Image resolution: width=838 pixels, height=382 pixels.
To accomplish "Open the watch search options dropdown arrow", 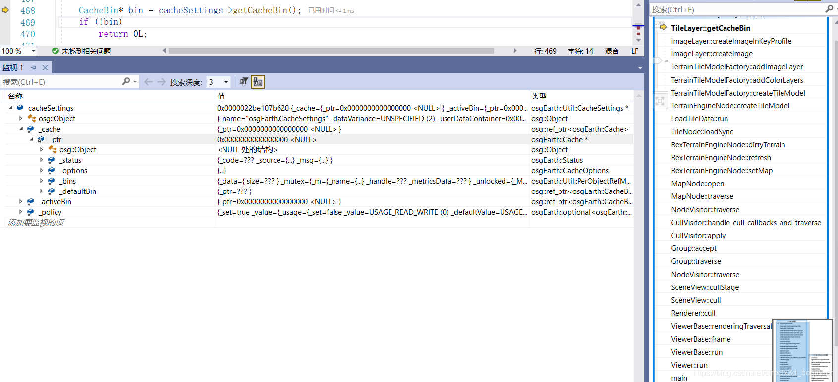I will tap(135, 82).
